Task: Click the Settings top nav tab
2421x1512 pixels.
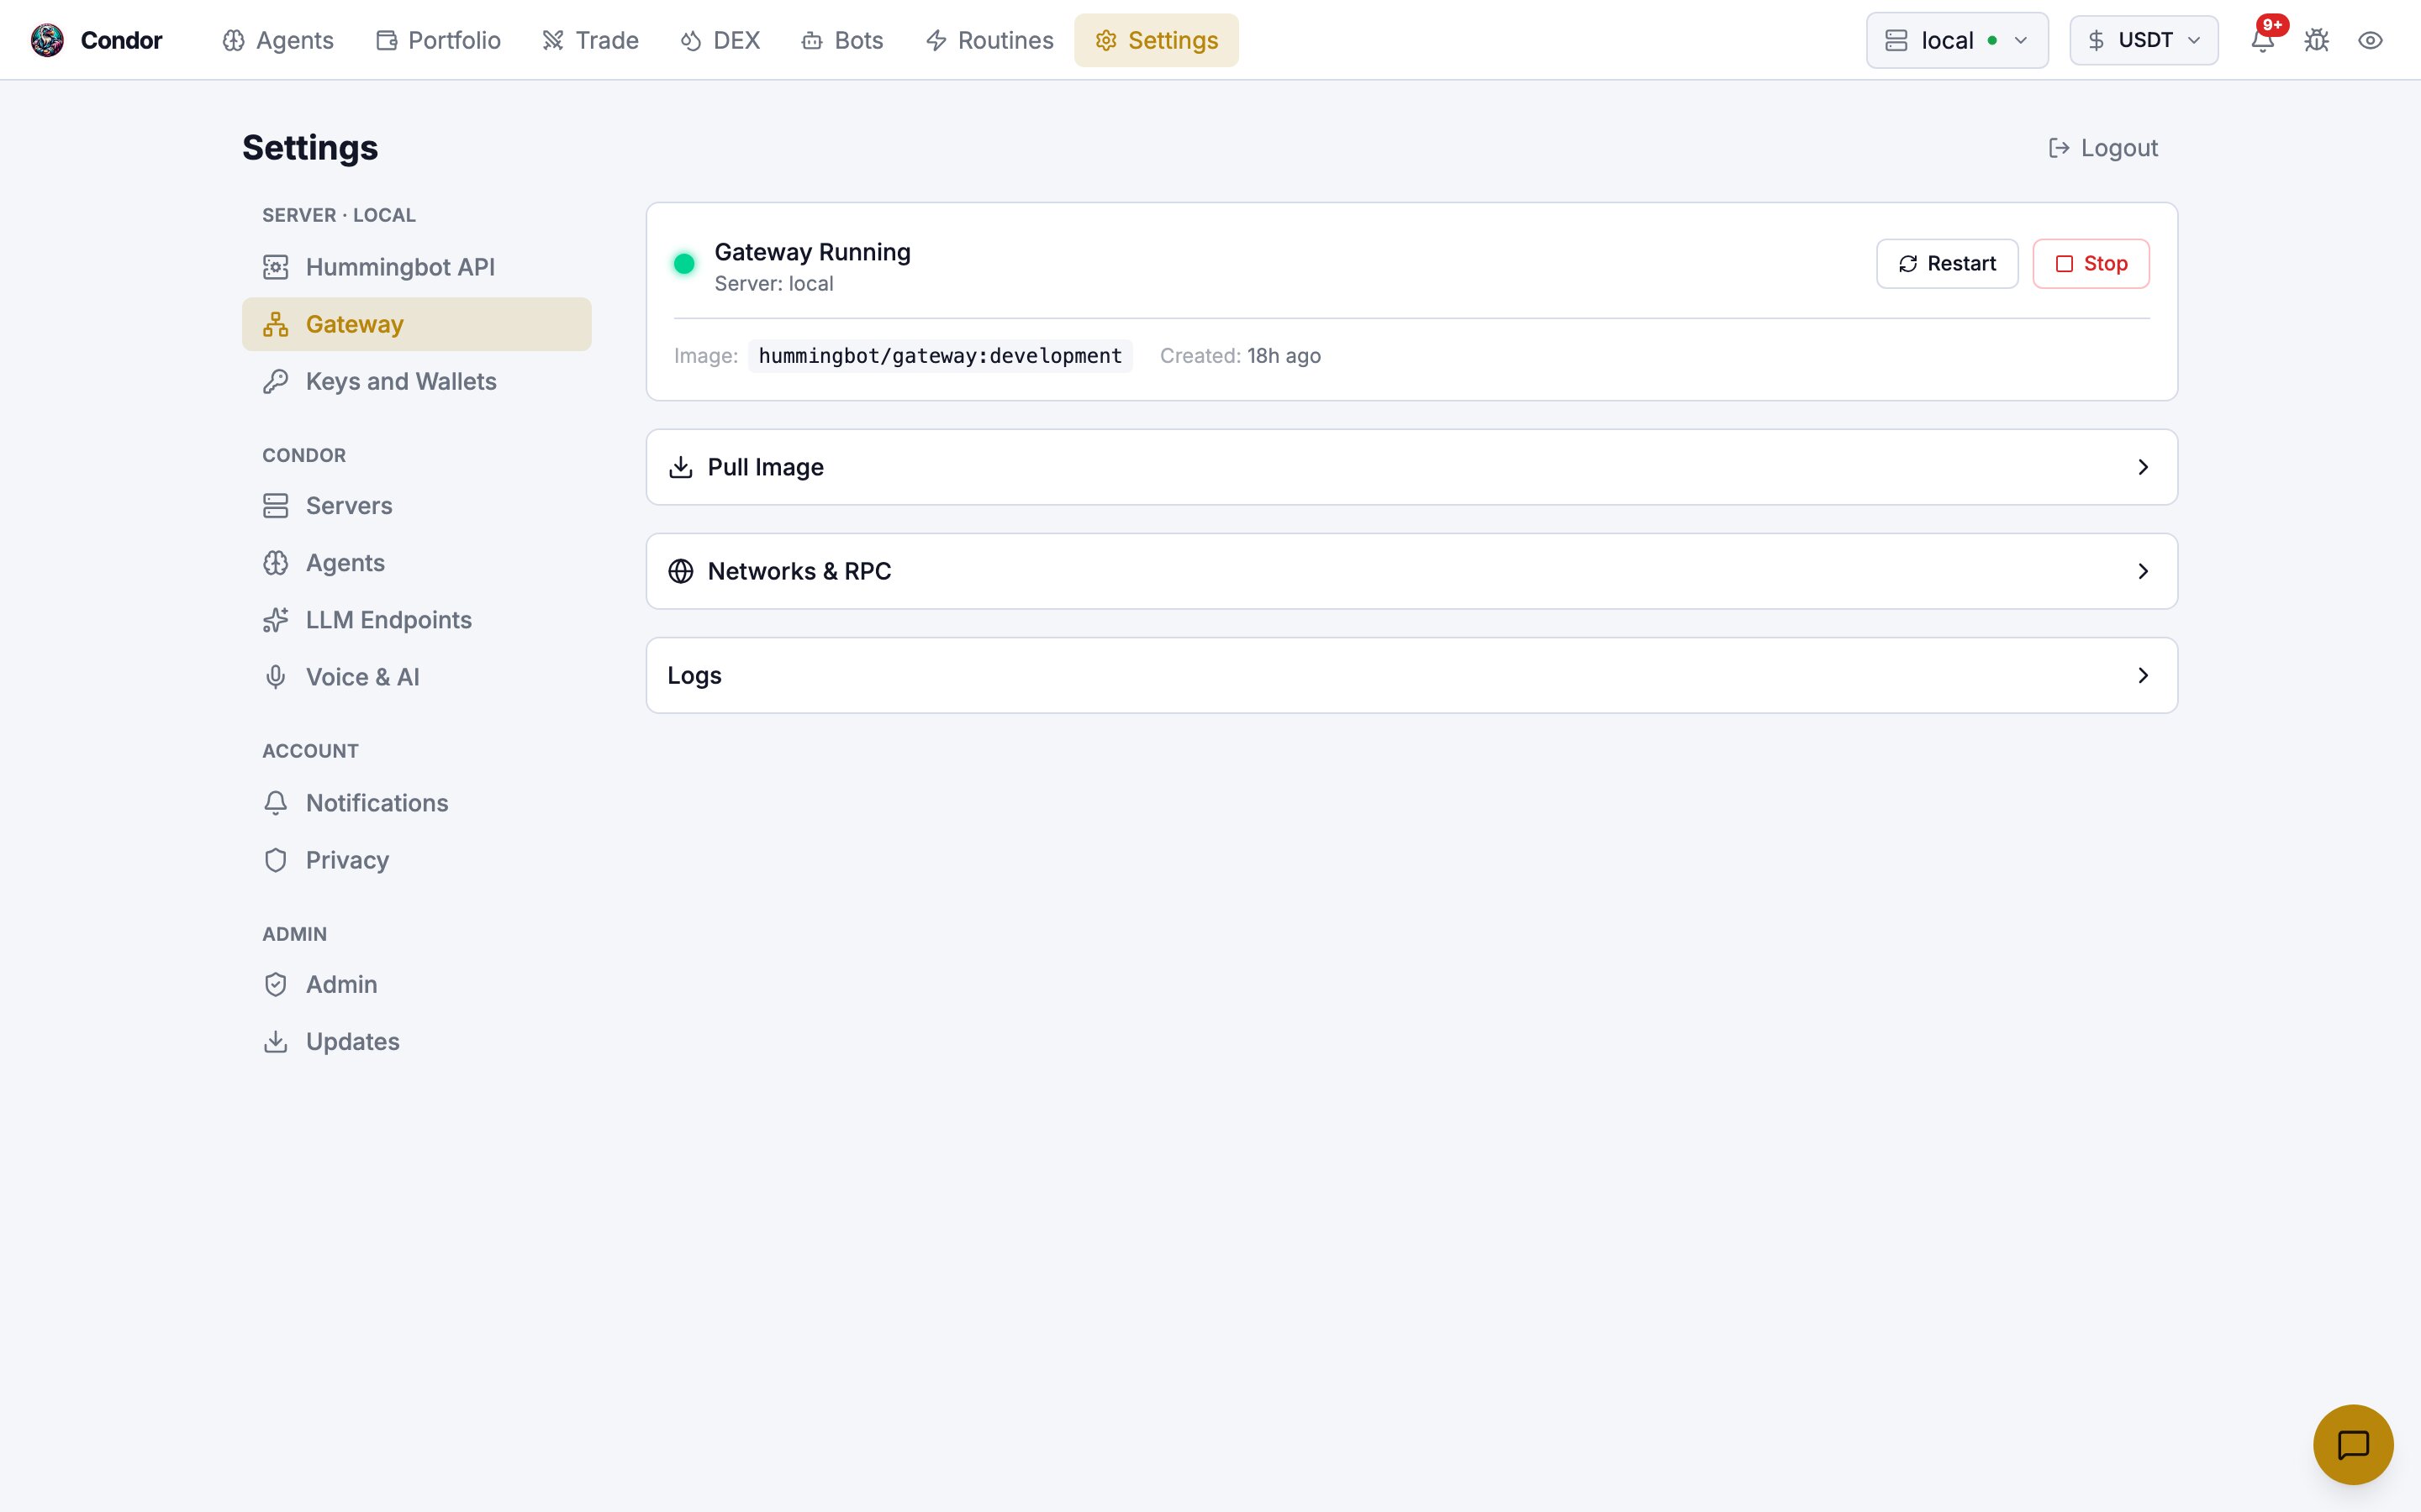Action: point(1157,40)
